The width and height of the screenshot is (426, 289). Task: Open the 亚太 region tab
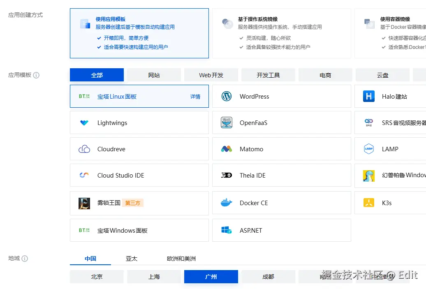(132, 259)
